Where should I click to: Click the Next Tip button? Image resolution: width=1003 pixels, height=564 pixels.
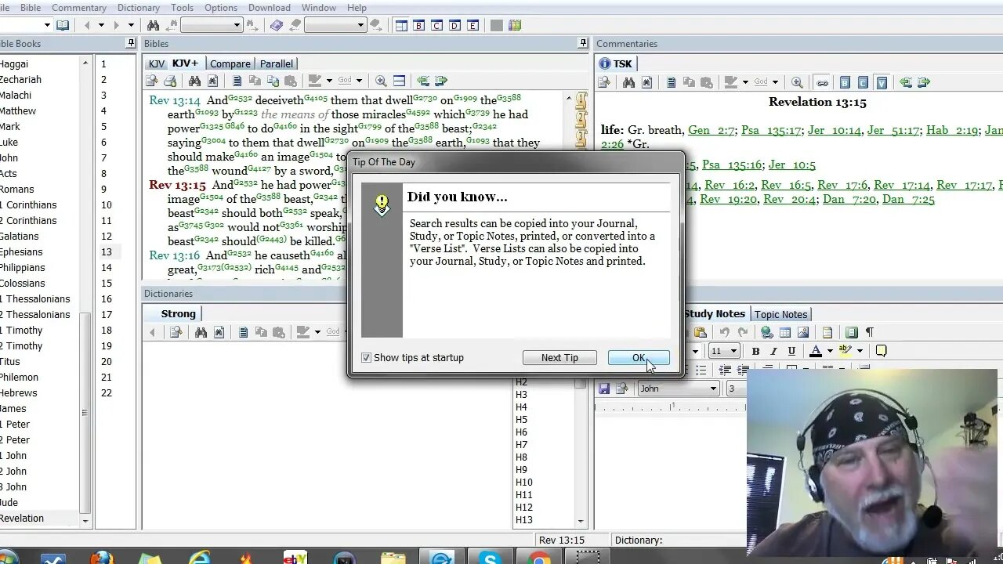(559, 358)
